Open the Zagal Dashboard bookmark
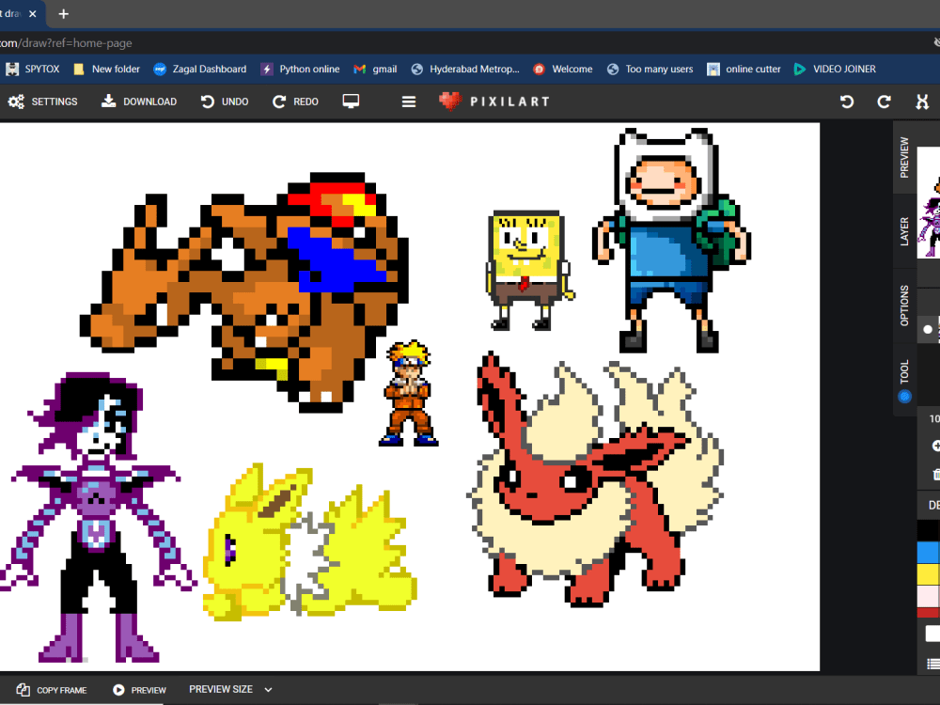The image size is (940, 705). pyautogui.click(x=200, y=69)
